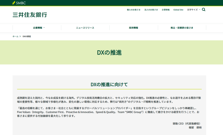Image resolution: width=223 pixels, height=135 pixels.
Task: Open 個人のお客さま link
Action: [x=133, y=10]
